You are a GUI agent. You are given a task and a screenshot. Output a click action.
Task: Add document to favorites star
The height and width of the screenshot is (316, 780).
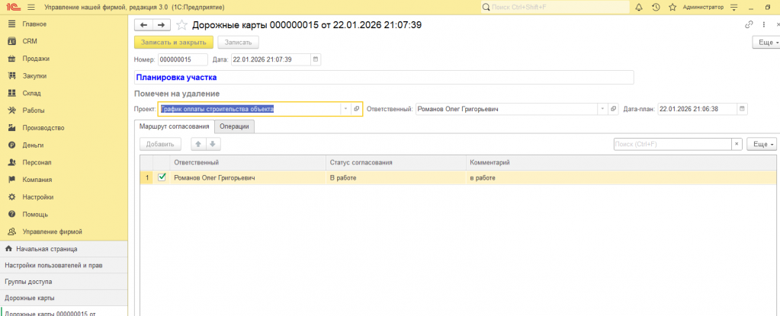click(x=182, y=25)
